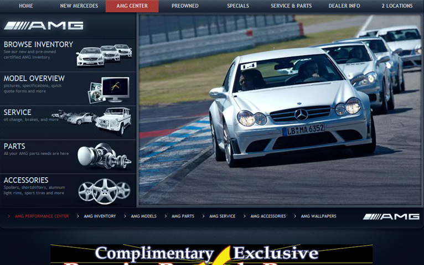Go to AMG INVENTORY footer link
This screenshot has height=265, width=424.
coord(100,216)
